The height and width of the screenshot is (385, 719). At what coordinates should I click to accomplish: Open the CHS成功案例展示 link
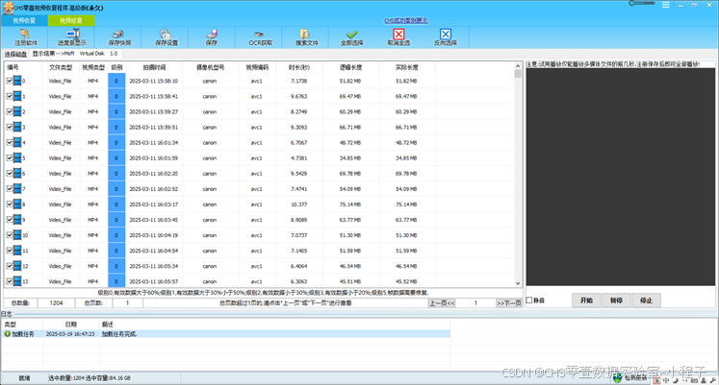click(x=406, y=20)
